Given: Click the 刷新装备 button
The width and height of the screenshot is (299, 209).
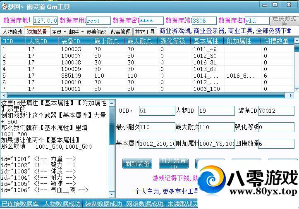Looking at the screenshot, I should [x=137, y=163].
